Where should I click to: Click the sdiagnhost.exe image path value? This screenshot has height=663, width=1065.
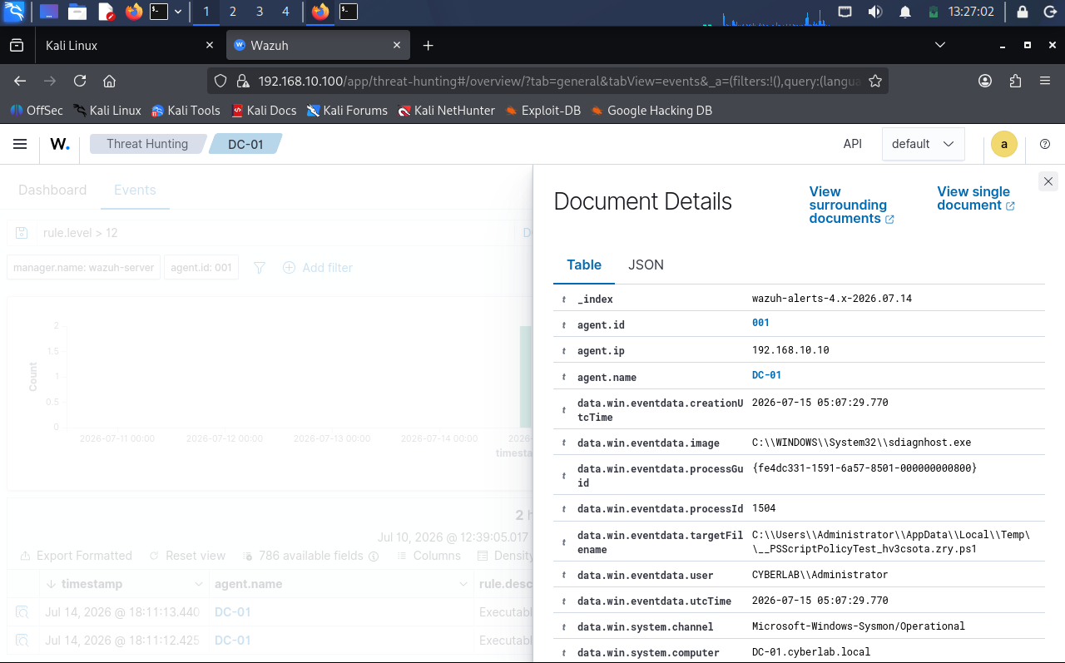point(861,443)
